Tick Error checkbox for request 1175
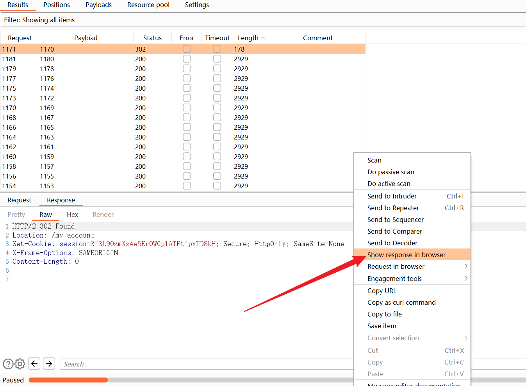This screenshot has width=526, height=386. coord(187,88)
